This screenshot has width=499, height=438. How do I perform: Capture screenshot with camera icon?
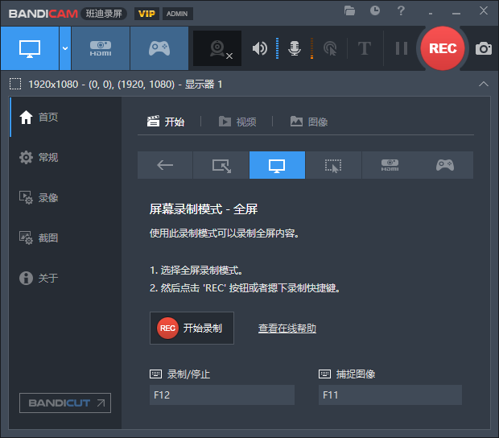tap(484, 48)
